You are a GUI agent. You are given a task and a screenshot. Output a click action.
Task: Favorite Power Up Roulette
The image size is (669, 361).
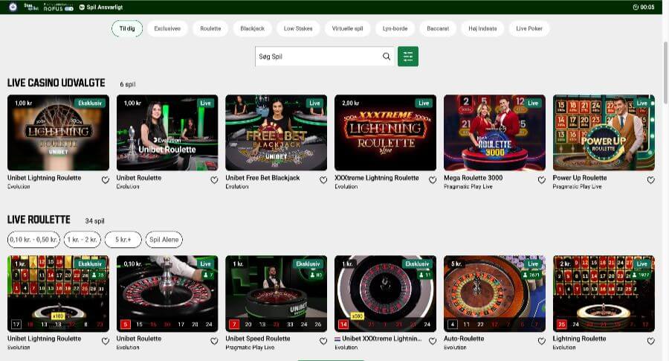click(650, 180)
